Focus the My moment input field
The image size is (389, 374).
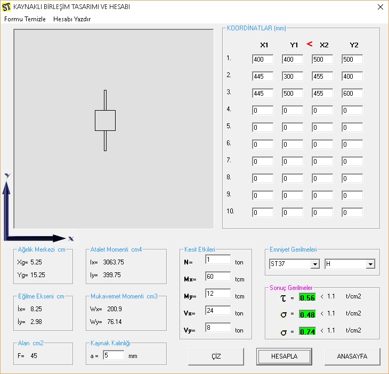(218, 294)
